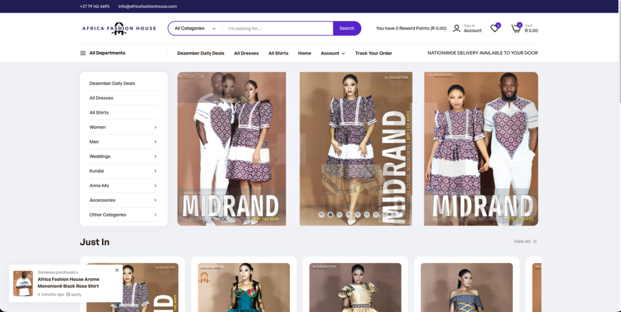Open the wishlist heart icon
621x312 pixels.
tap(495, 28)
